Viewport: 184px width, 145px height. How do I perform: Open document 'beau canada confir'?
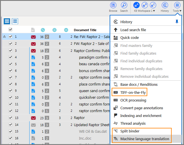94,64
